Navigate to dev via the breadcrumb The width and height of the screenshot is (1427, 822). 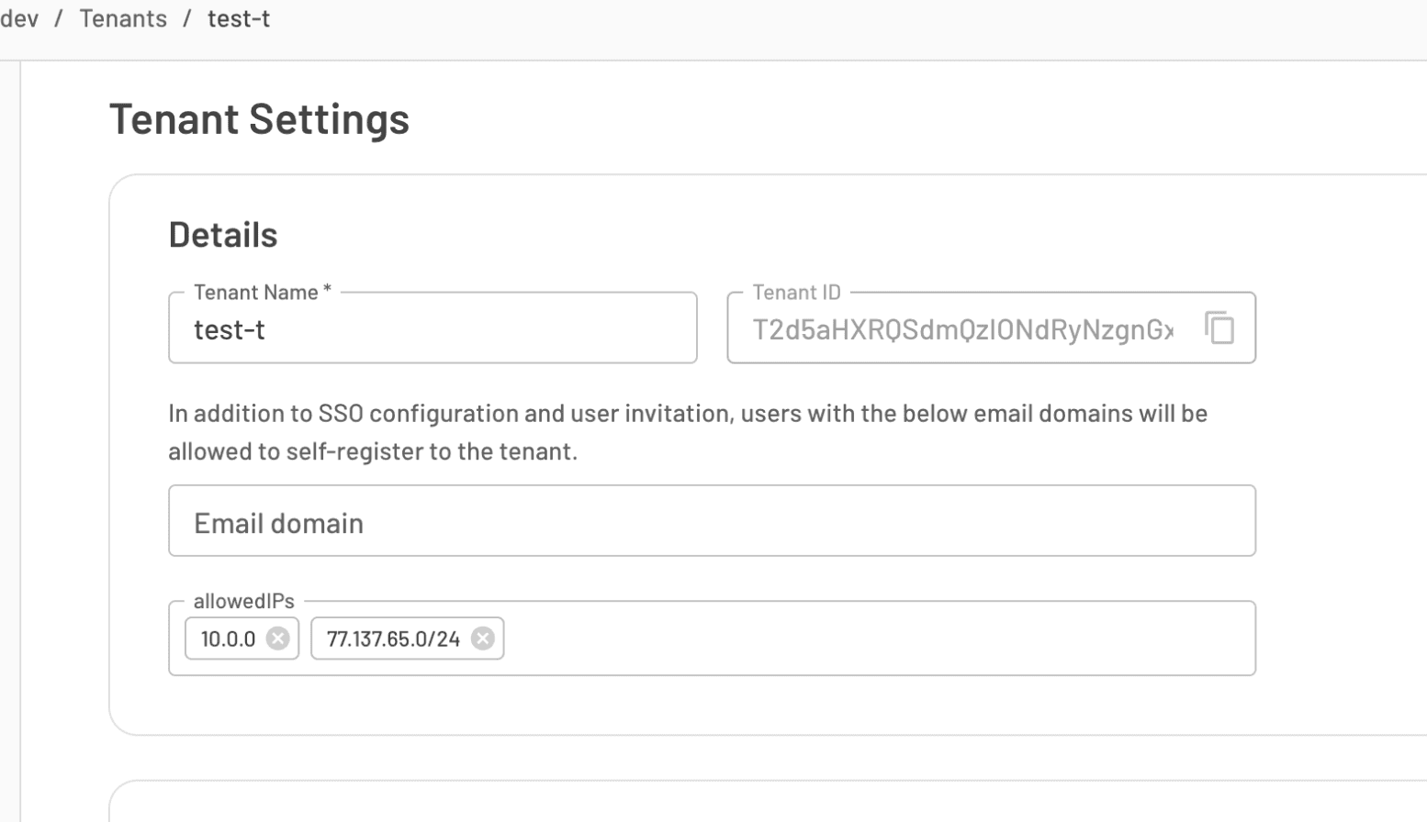(x=19, y=18)
